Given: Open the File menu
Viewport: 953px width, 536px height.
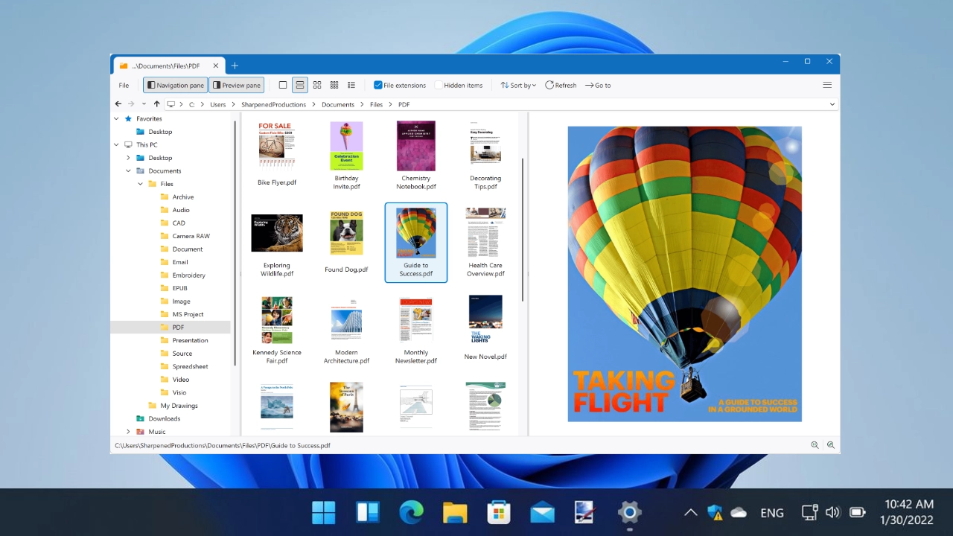Looking at the screenshot, I should (124, 85).
